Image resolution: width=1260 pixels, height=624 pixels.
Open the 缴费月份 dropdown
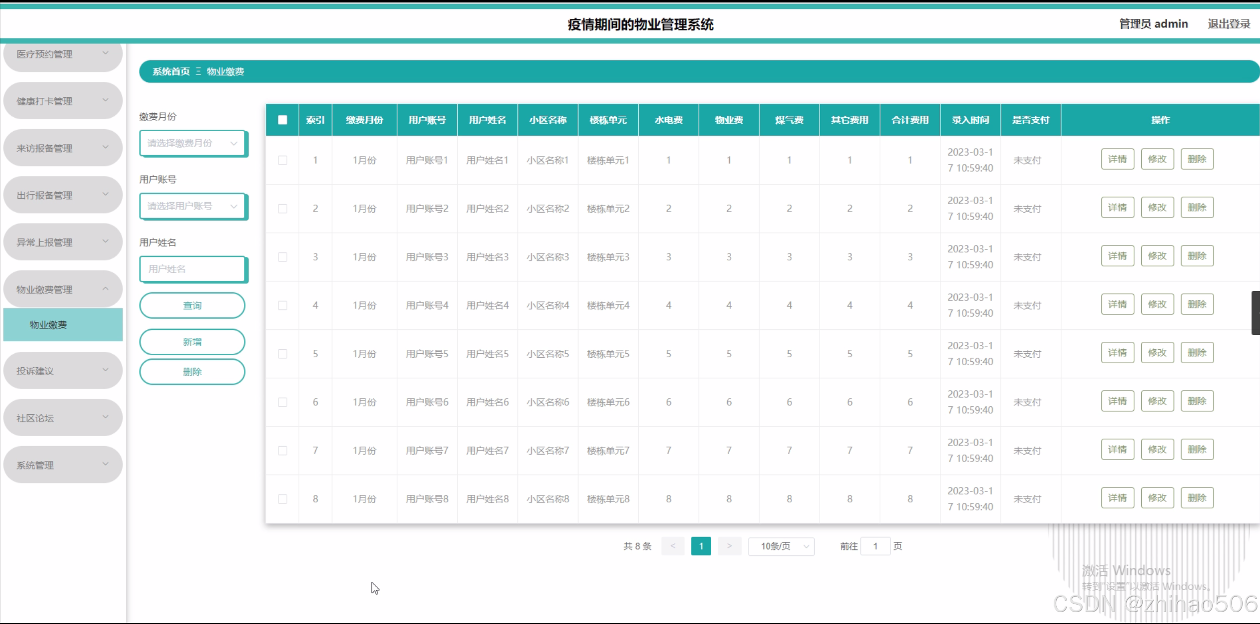pyautogui.click(x=192, y=143)
